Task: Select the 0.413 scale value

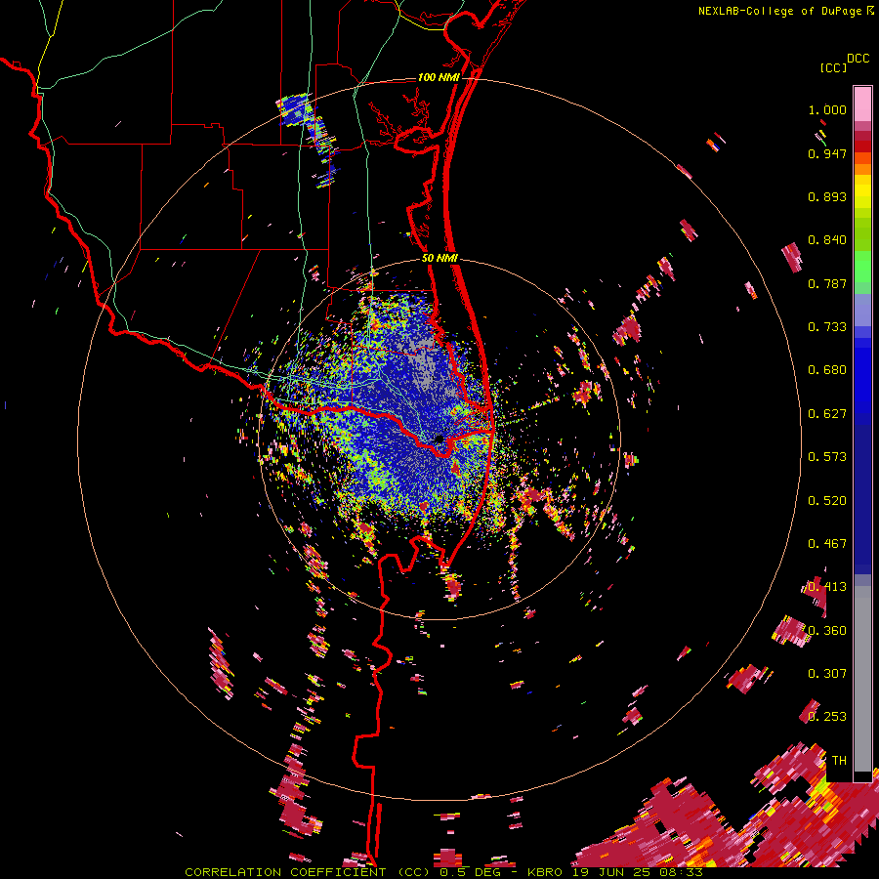Action: 827,587
